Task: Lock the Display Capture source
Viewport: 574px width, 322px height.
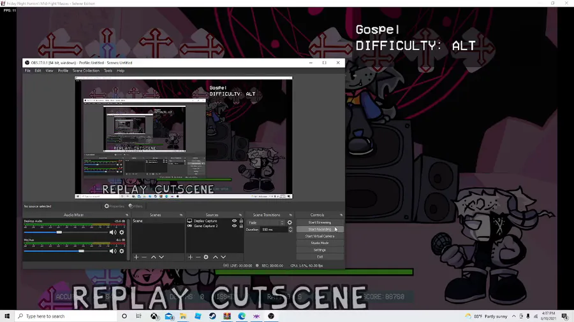Action: (241, 221)
